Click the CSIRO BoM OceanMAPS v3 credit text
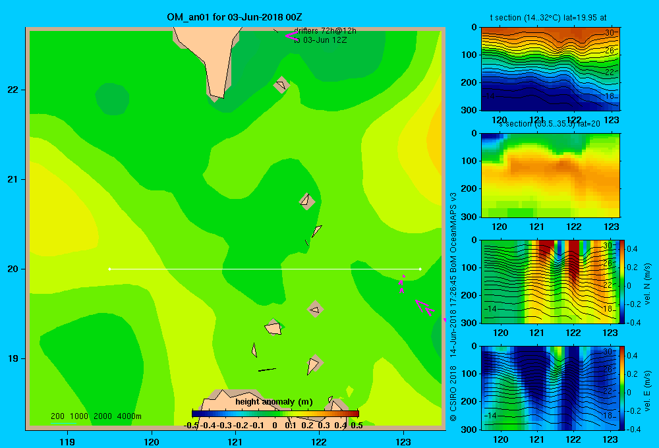Image resolution: width=659 pixels, height=448 pixels. 453,307
